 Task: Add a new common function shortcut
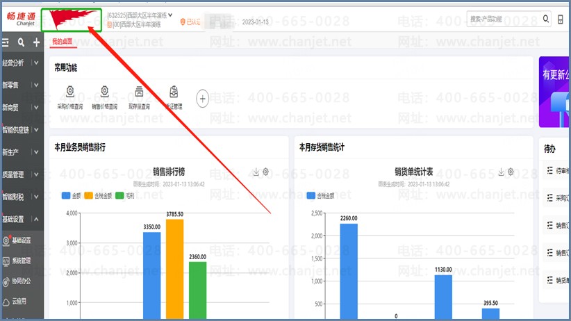pyautogui.click(x=202, y=99)
